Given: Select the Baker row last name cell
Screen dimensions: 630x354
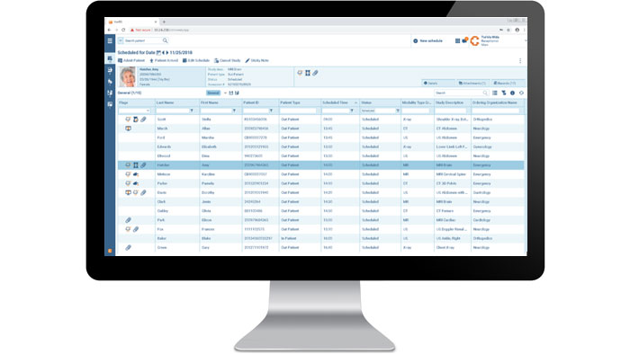Looking at the screenshot, I should pyautogui.click(x=176, y=238).
